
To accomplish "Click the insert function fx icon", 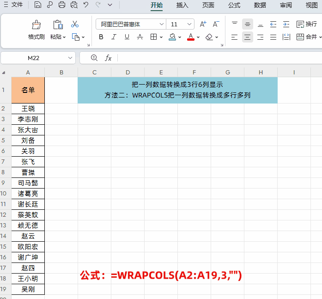I will pyautogui.click(x=109, y=58).
